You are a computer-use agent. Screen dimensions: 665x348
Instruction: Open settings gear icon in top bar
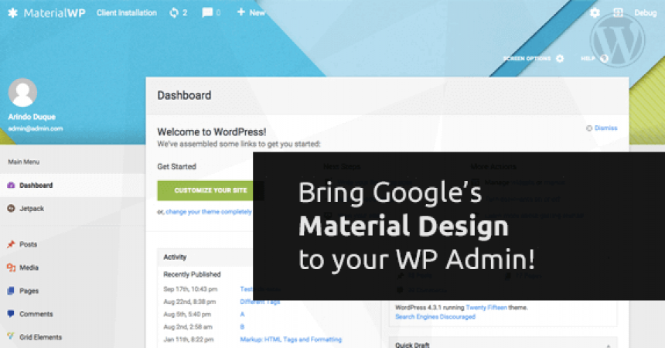(x=595, y=12)
